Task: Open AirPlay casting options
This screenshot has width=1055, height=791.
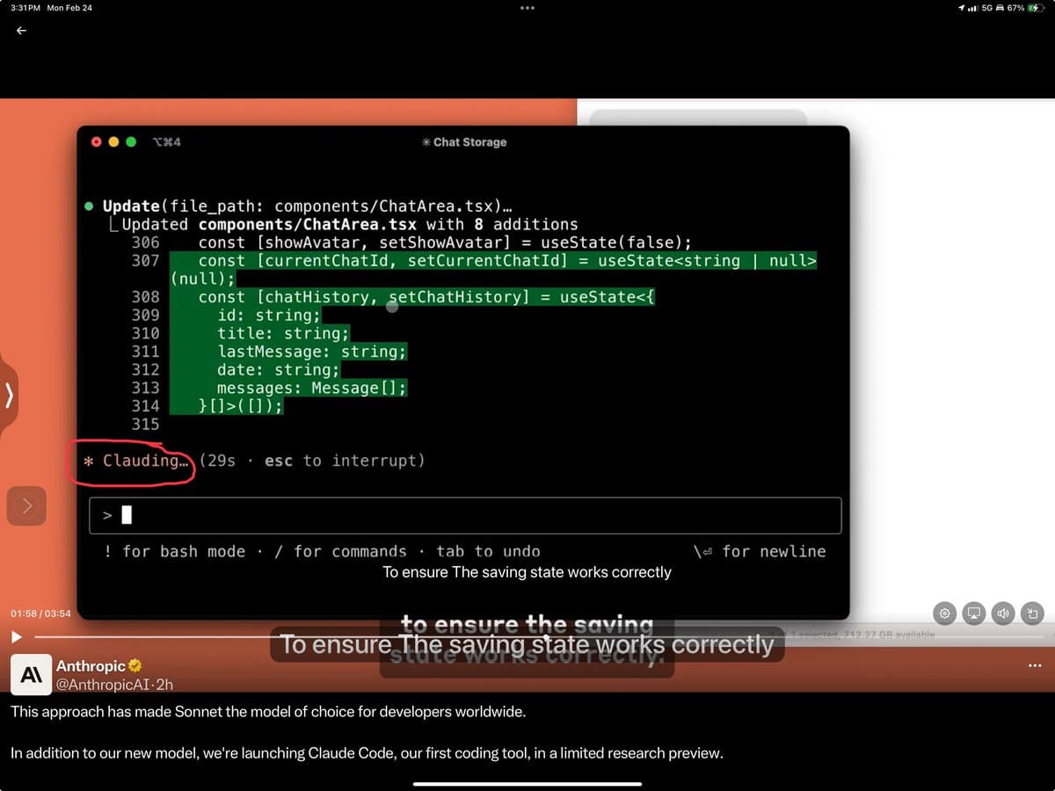Action: click(x=973, y=613)
